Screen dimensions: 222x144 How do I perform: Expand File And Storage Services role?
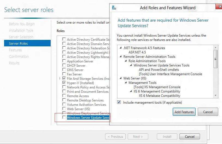coord(60,79)
